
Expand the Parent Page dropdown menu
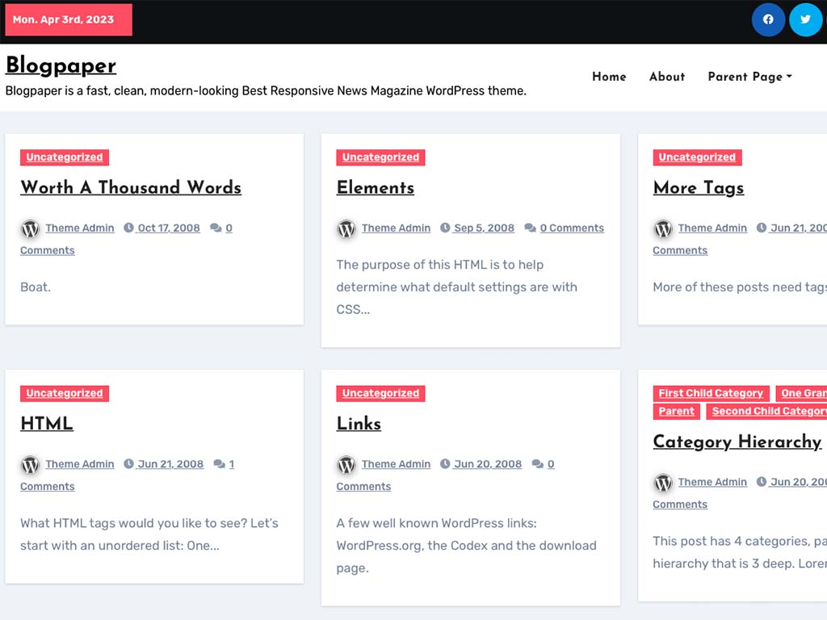pyautogui.click(x=749, y=77)
